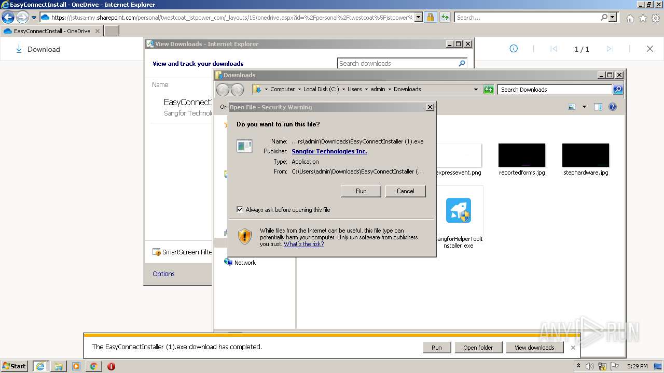The width and height of the screenshot is (664, 373).
Task: Click Back arrow in Downloads explorer window
Action: click(223, 90)
